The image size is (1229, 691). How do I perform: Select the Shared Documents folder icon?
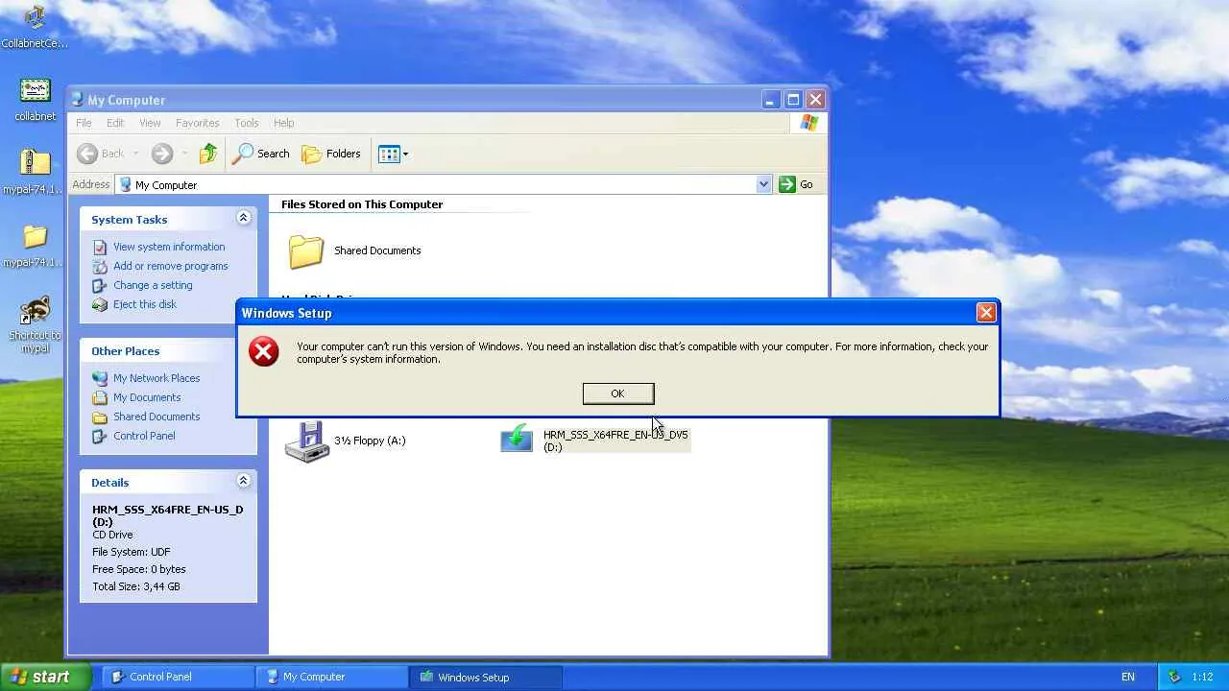(x=306, y=251)
